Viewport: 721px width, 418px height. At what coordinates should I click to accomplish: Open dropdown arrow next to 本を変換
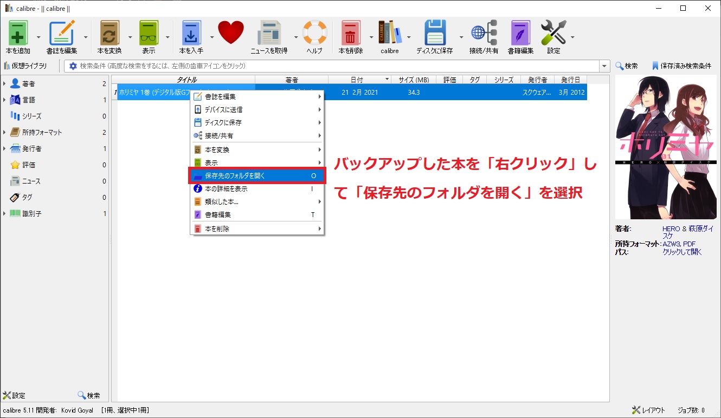[x=130, y=37]
